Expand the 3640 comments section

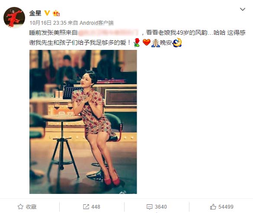157,206
